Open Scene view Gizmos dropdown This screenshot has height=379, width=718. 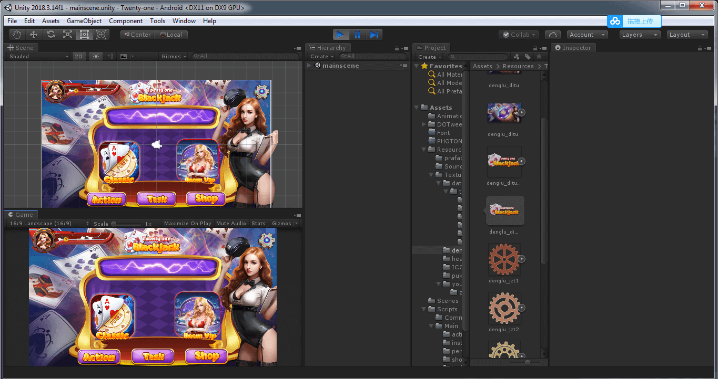(x=174, y=56)
